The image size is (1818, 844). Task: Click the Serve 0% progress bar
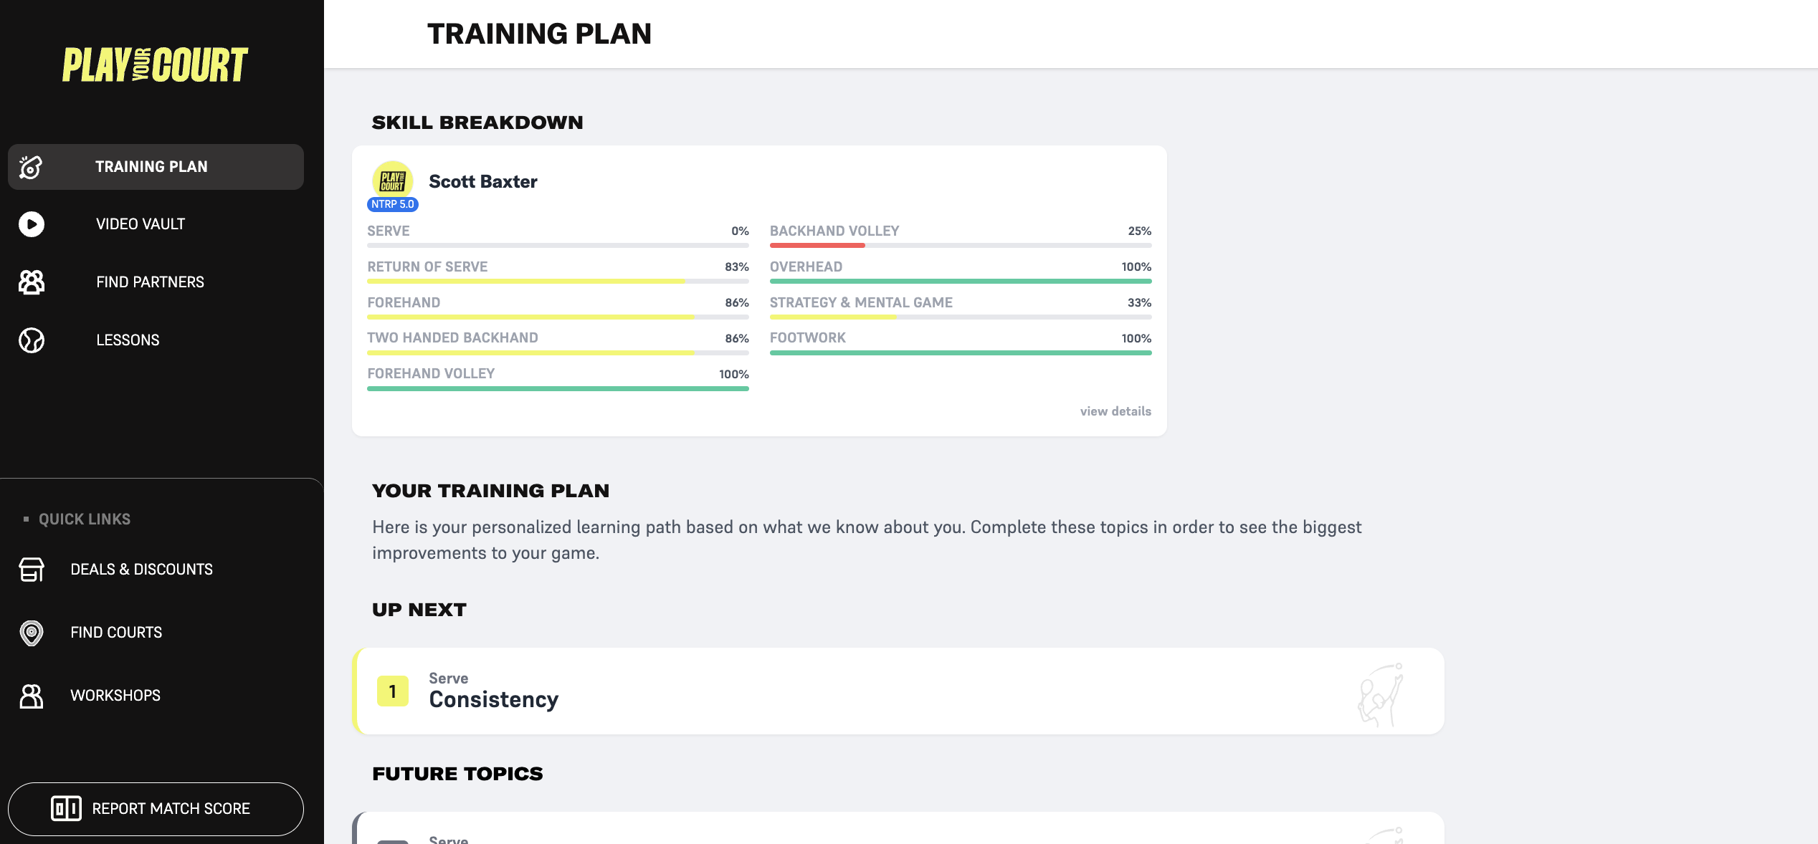point(558,245)
